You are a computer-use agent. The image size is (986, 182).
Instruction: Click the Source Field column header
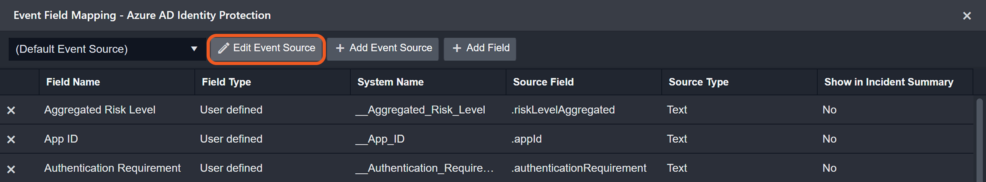pos(543,82)
